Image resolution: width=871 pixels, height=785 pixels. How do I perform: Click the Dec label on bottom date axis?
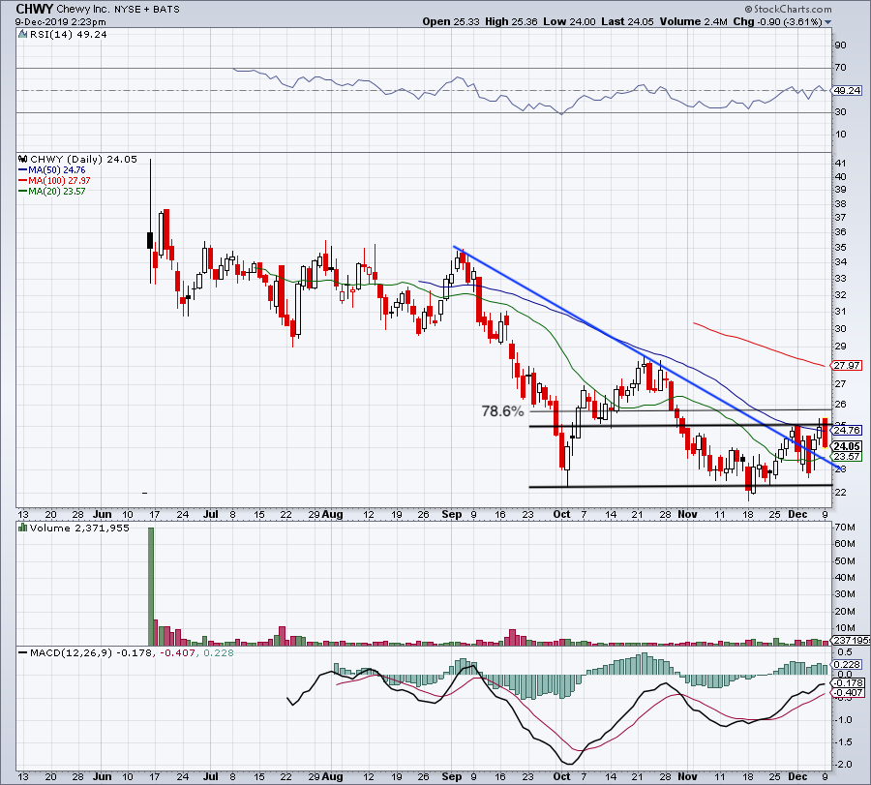[796, 776]
